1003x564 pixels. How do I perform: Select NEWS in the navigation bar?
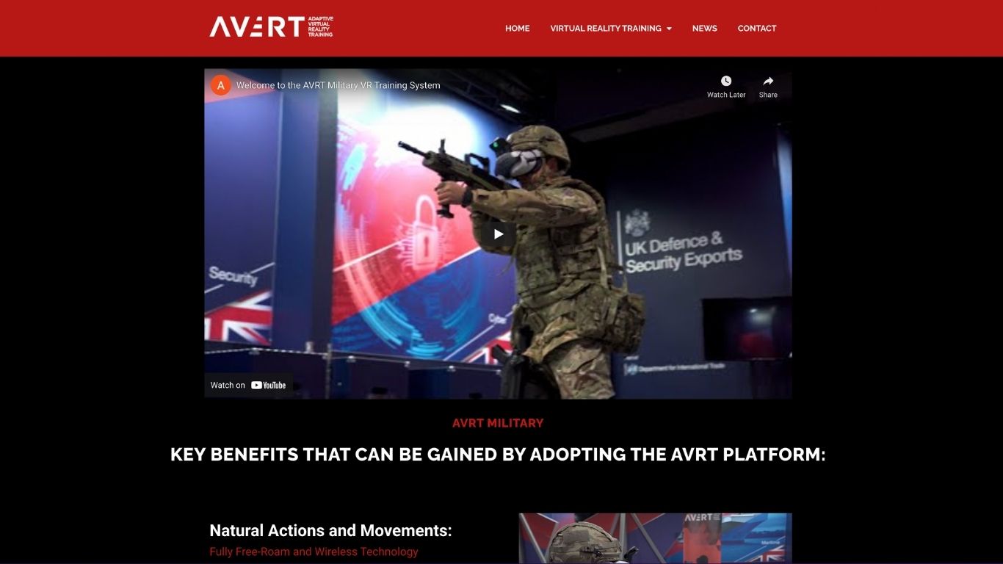[x=704, y=29]
